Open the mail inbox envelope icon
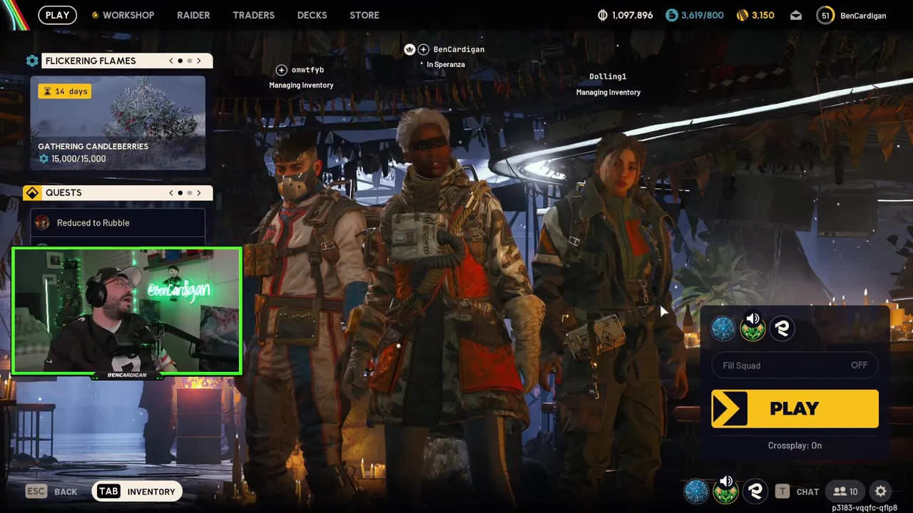The width and height of the screenshot is (913, 513). coord(796,15)
